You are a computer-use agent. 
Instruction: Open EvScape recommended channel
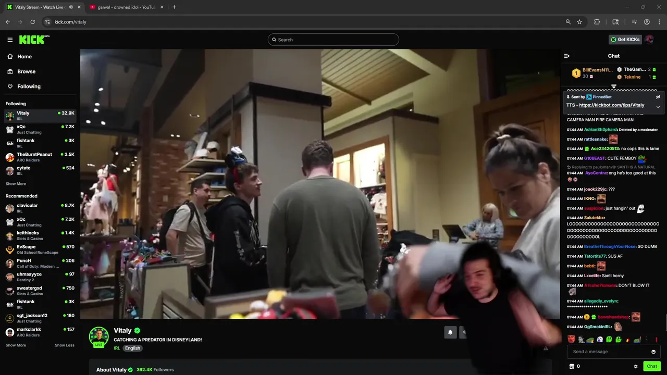(x=40, y=249)
